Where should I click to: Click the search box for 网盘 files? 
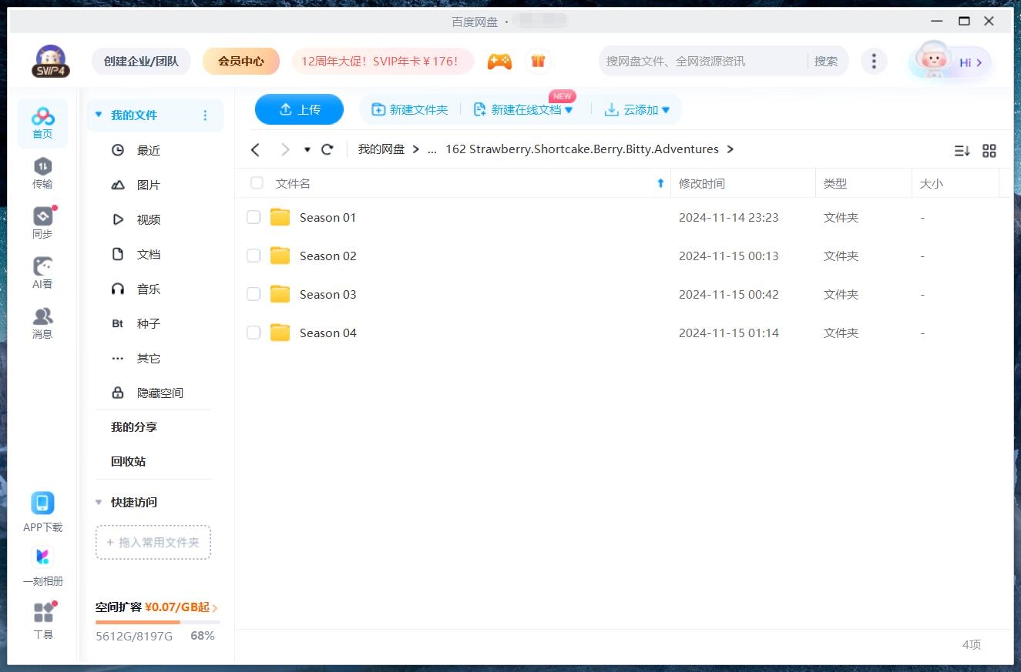(x=701, y=62)
